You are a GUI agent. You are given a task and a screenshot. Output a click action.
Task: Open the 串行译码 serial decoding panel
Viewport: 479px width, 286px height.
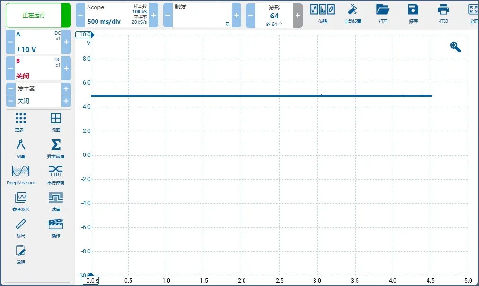coord(55,174)
